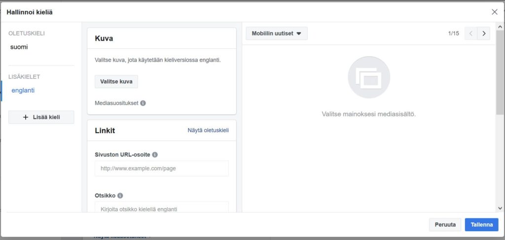Screen dimensions: 505x240
Task: Click the Kuva section heading
Action: tap(104, 38)
